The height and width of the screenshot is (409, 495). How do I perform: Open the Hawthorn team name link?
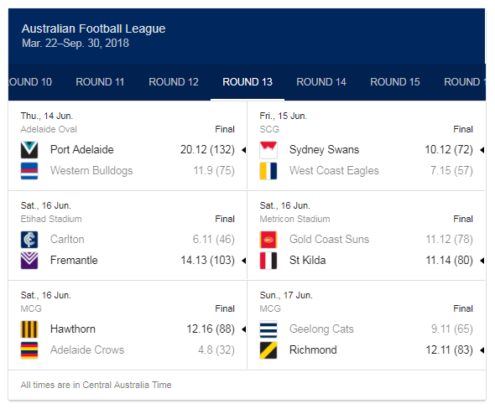click(x=73, y=329)
